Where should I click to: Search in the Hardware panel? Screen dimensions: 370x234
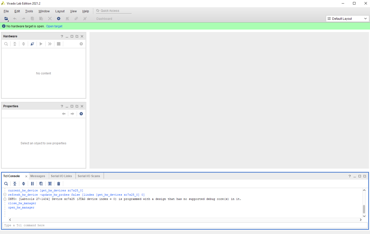[6, 44]
